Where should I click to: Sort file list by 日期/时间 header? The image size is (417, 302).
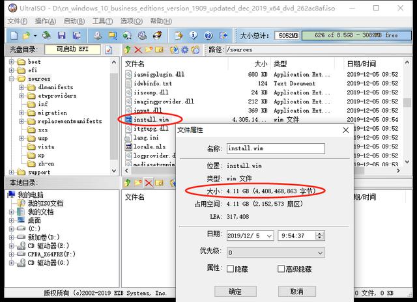coord(372,64)
